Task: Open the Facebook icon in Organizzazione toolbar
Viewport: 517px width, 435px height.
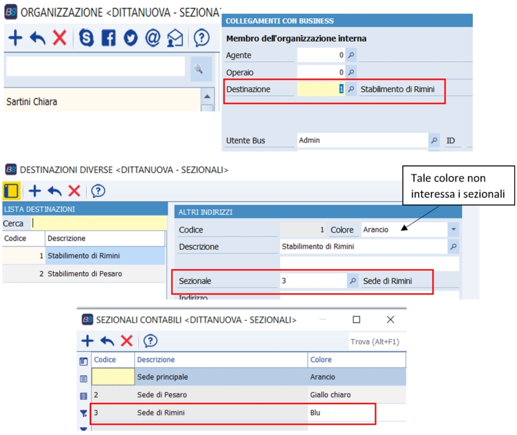Action: point(109,38)
